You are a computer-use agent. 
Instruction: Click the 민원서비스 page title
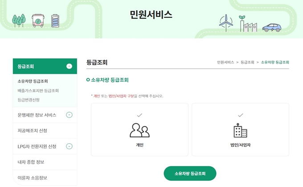click(x=151, y=15)
